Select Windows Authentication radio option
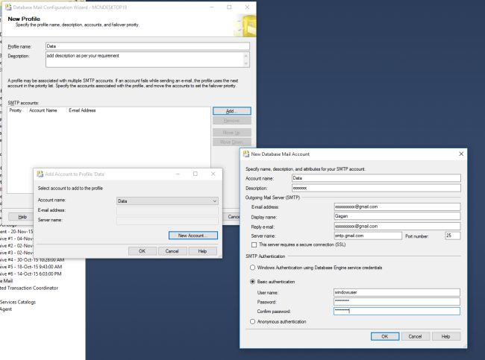The height and width of the screenshot is (360, 485). [252, 268]
